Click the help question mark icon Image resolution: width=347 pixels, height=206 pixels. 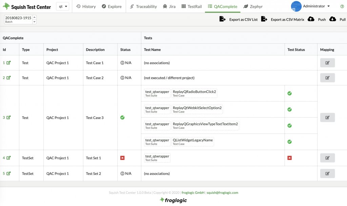(x=342, y=6)
